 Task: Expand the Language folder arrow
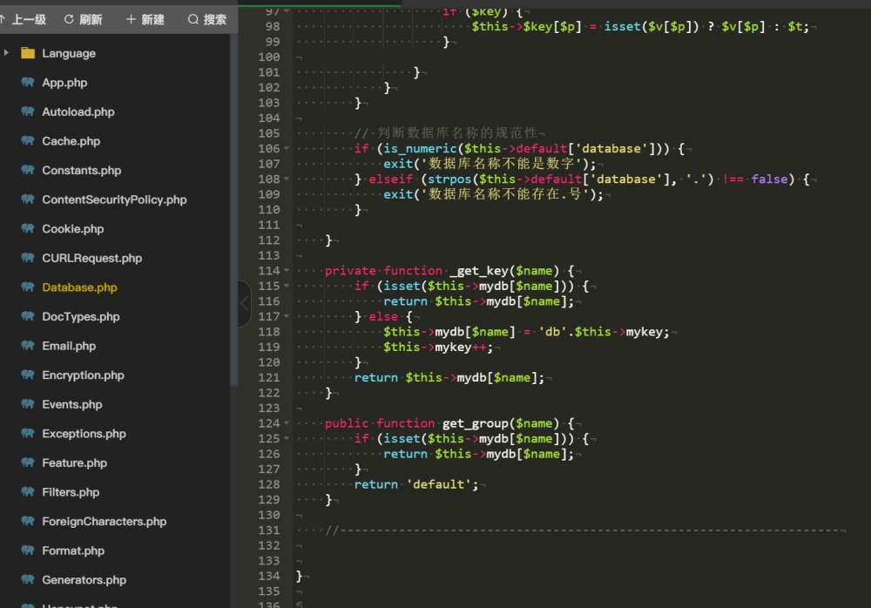6,53
